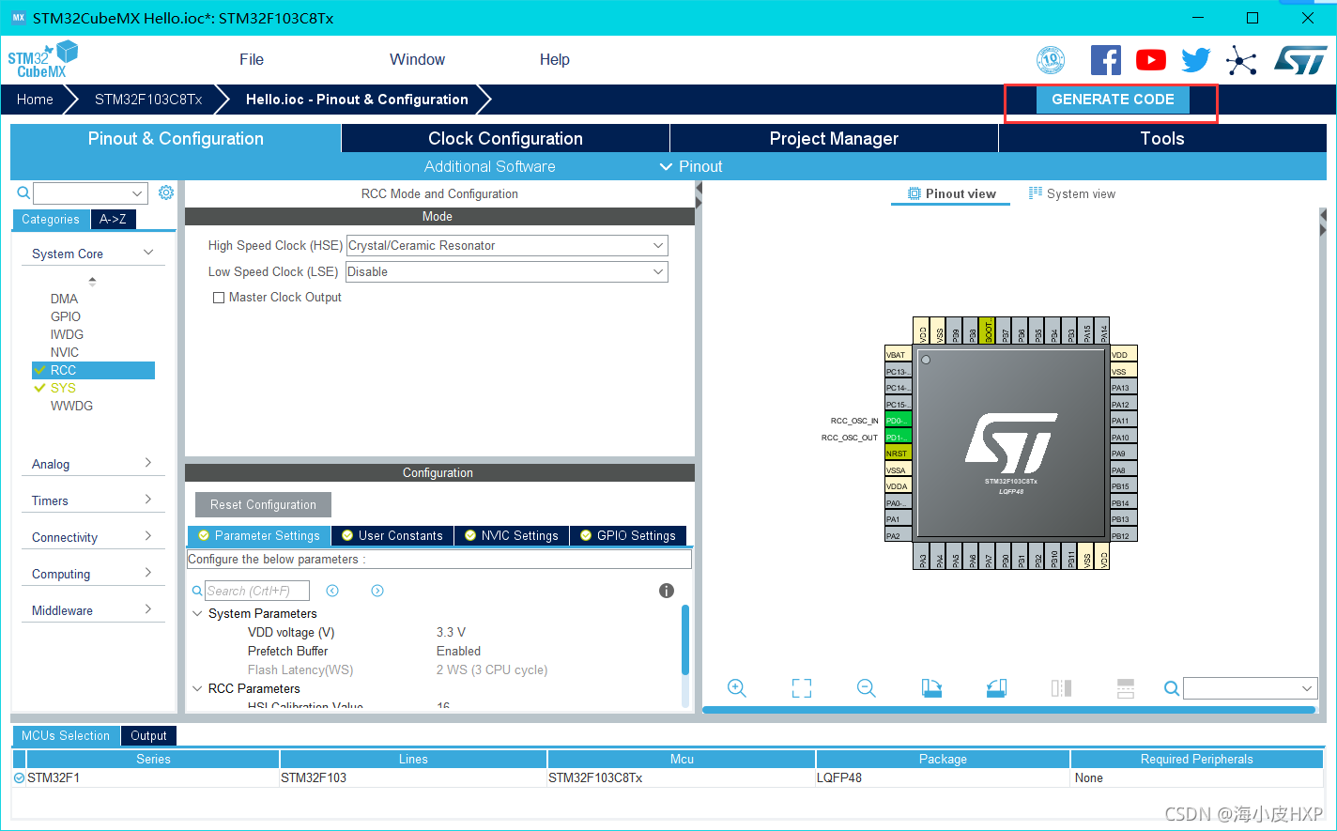
Task: Rotate the chip view clockwise
Action: coord(931,688)
